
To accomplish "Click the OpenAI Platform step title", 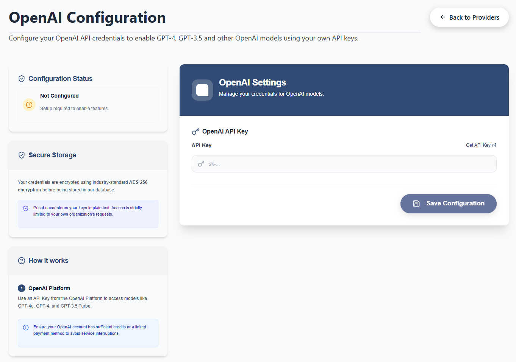I will pos(49,288).
